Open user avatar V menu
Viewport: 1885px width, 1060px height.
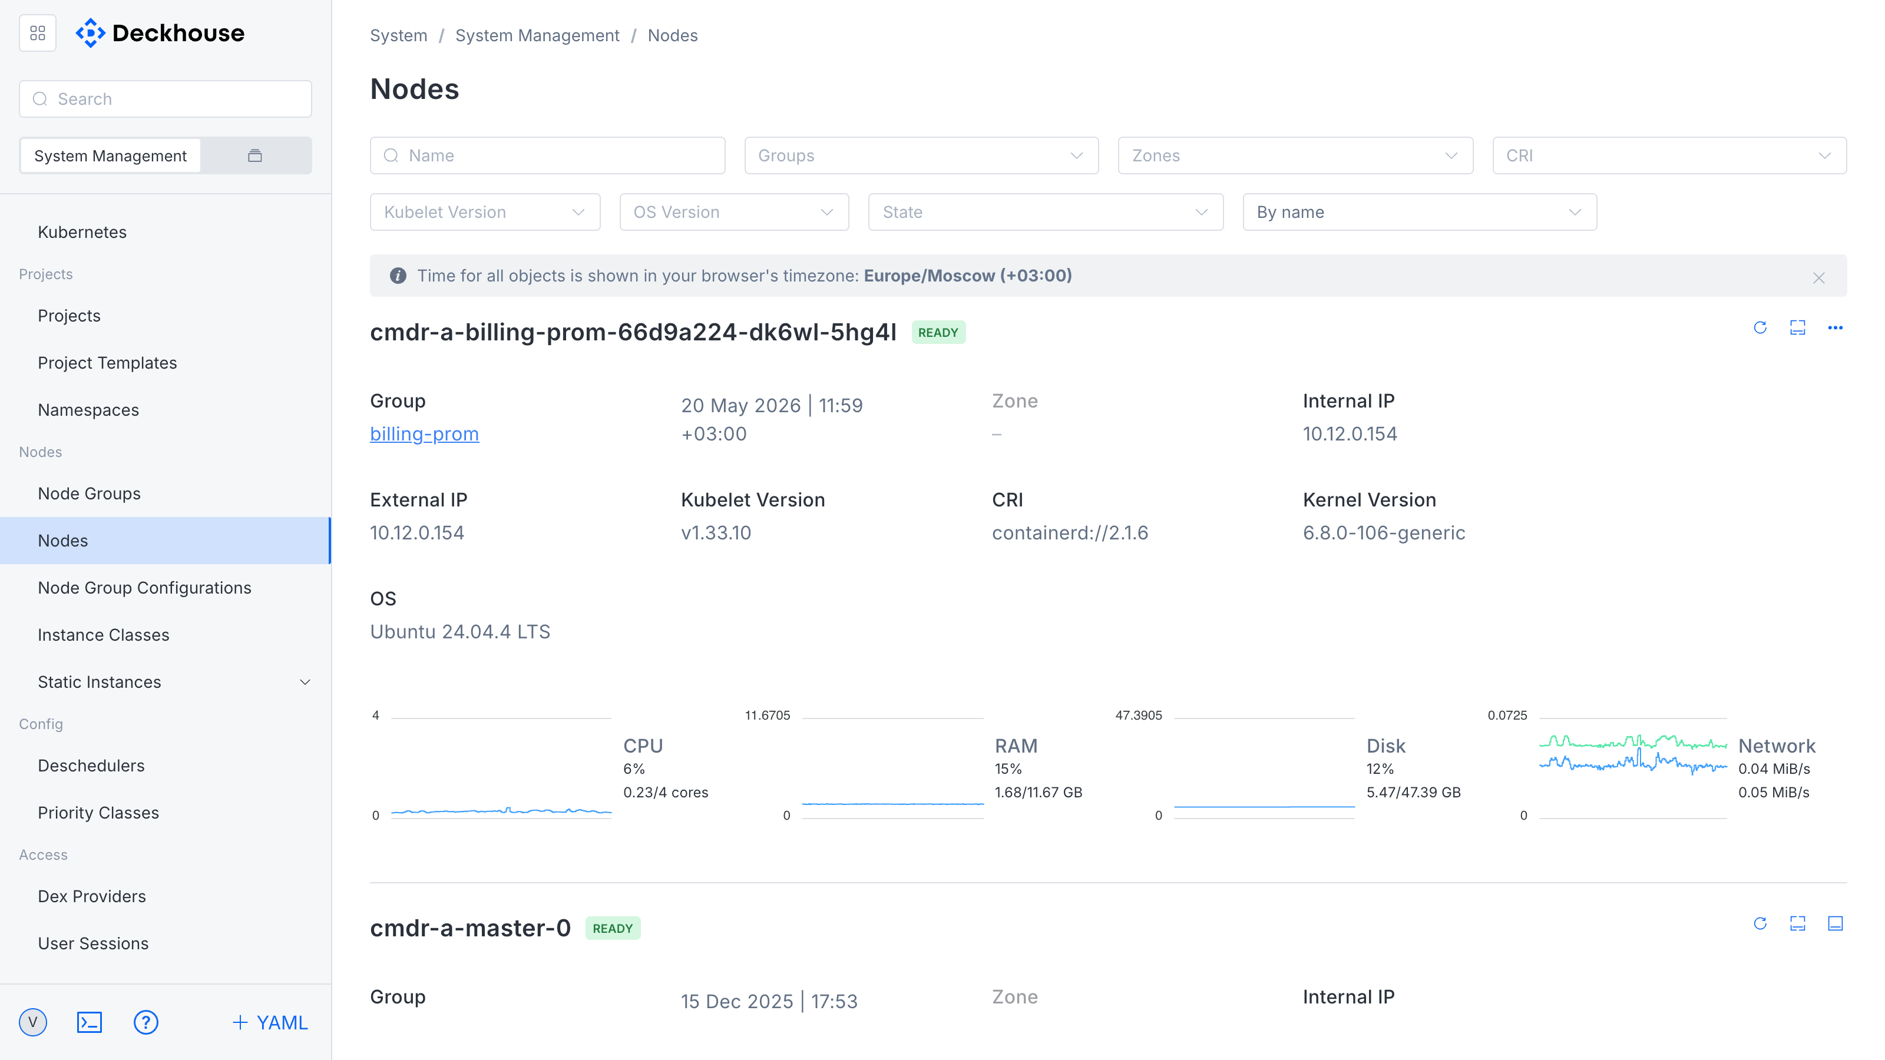(x=33, y=1022)
